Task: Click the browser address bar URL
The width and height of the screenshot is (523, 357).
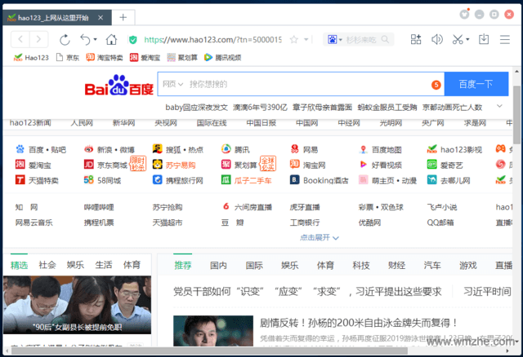Action: 212,40
